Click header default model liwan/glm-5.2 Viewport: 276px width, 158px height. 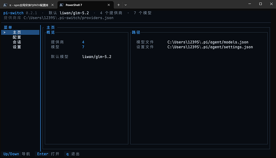coord(74,13)
